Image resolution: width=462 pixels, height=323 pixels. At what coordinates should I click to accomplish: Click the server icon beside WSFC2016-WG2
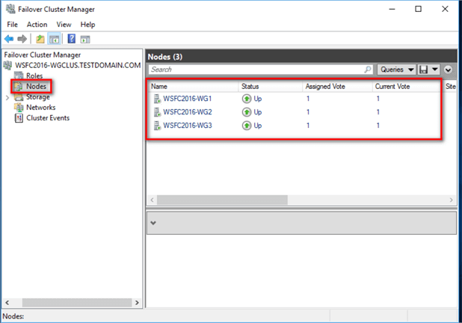pos(157,112)
